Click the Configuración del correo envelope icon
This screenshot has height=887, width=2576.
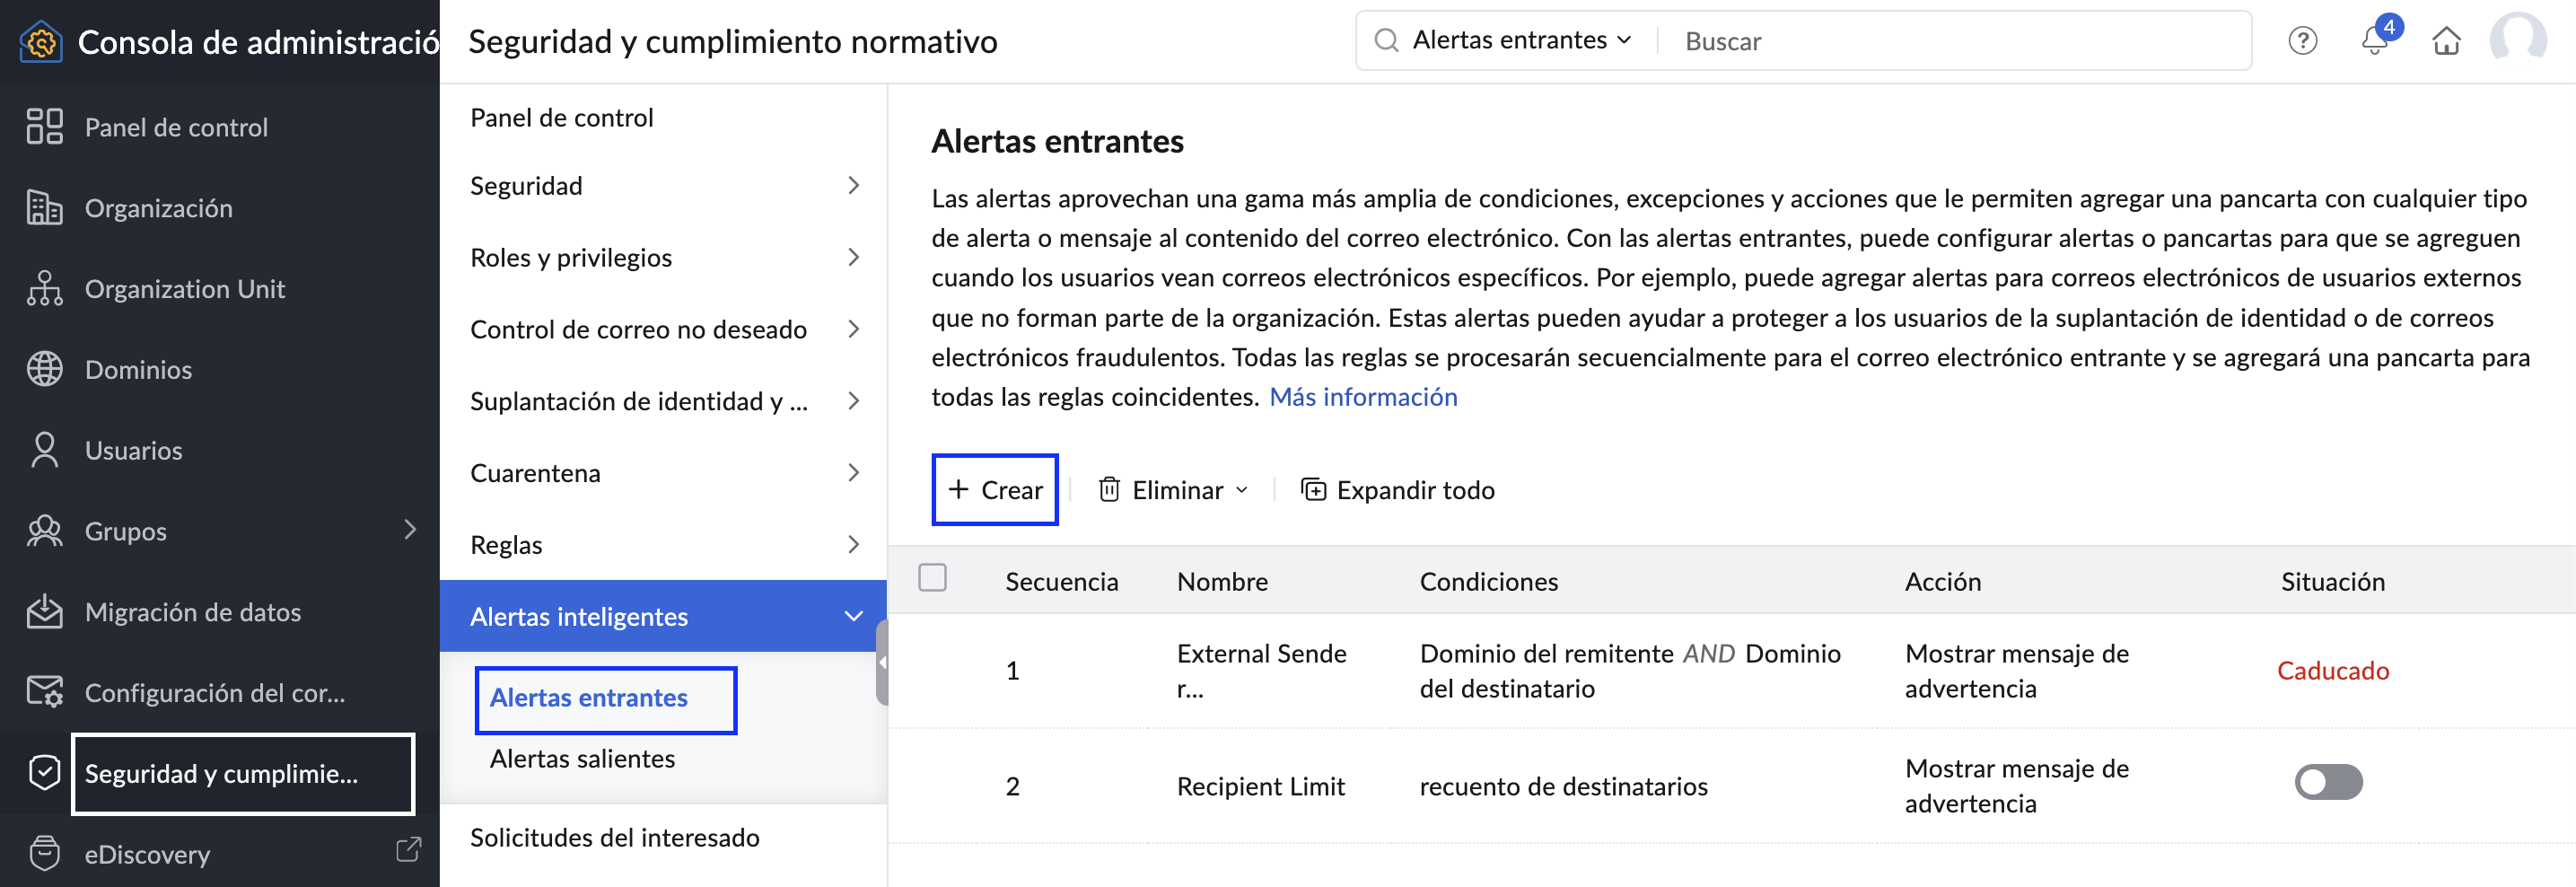44,693
